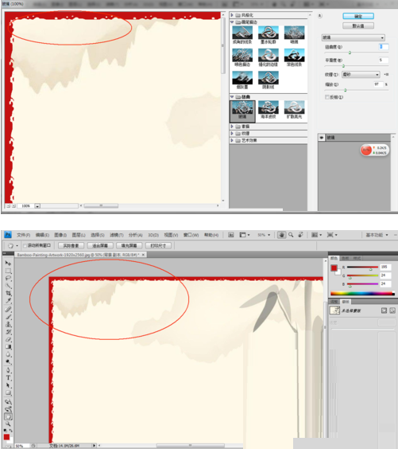Select the Dodge tool
This screenshot has width=398, height=449.
(8, 362)
